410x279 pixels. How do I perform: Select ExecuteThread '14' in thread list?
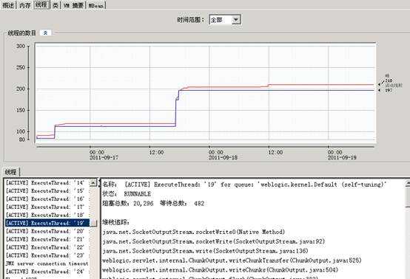[x=47, y=183]
